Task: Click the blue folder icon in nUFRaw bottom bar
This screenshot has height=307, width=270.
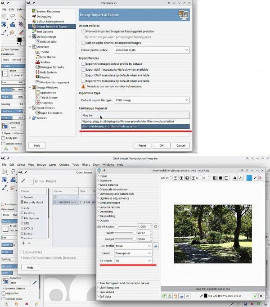Action: tap(181, 296)
